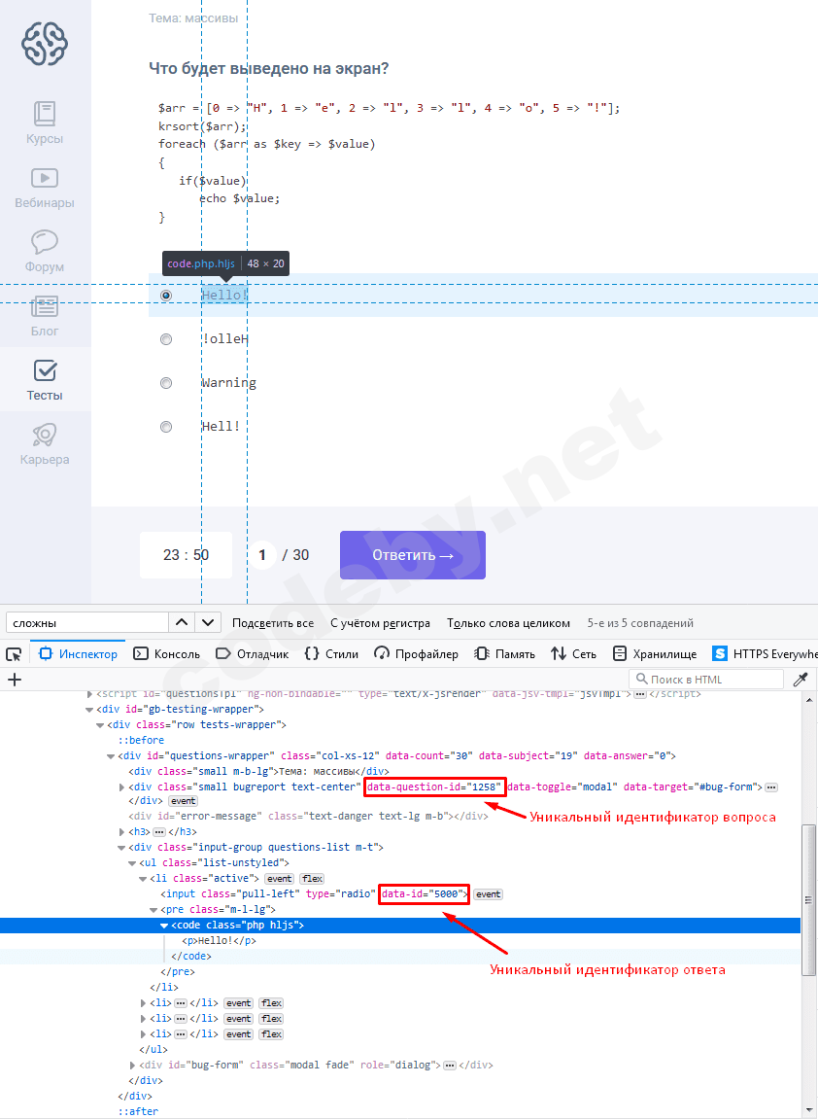
Task: Open HTTPS Everywhere devtools tab
Action: tap(766, 653)
